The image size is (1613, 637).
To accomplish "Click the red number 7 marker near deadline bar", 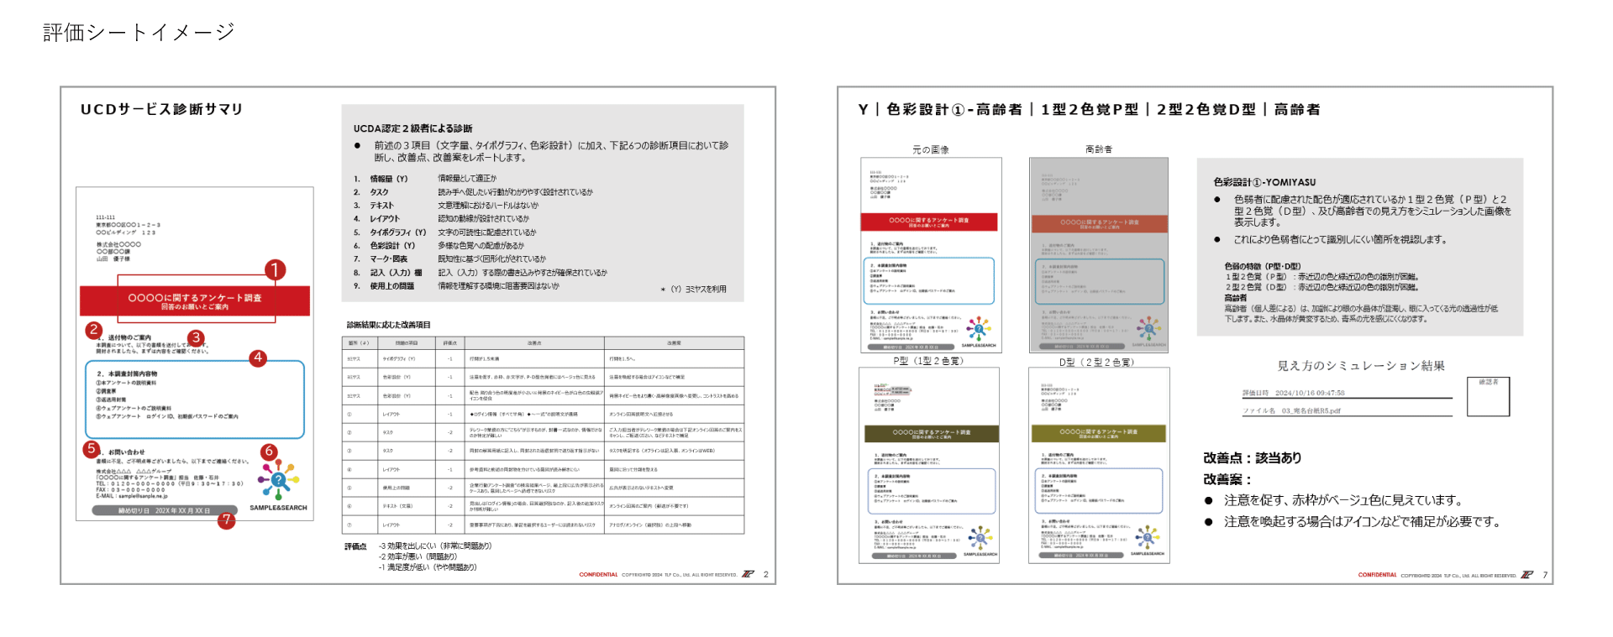I will [x=226, y=520].
